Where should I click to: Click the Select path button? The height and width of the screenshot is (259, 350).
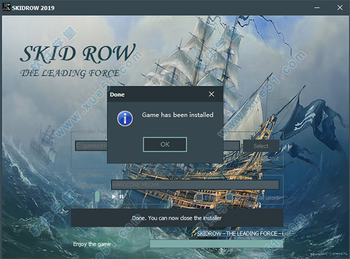tap(261, 146)
